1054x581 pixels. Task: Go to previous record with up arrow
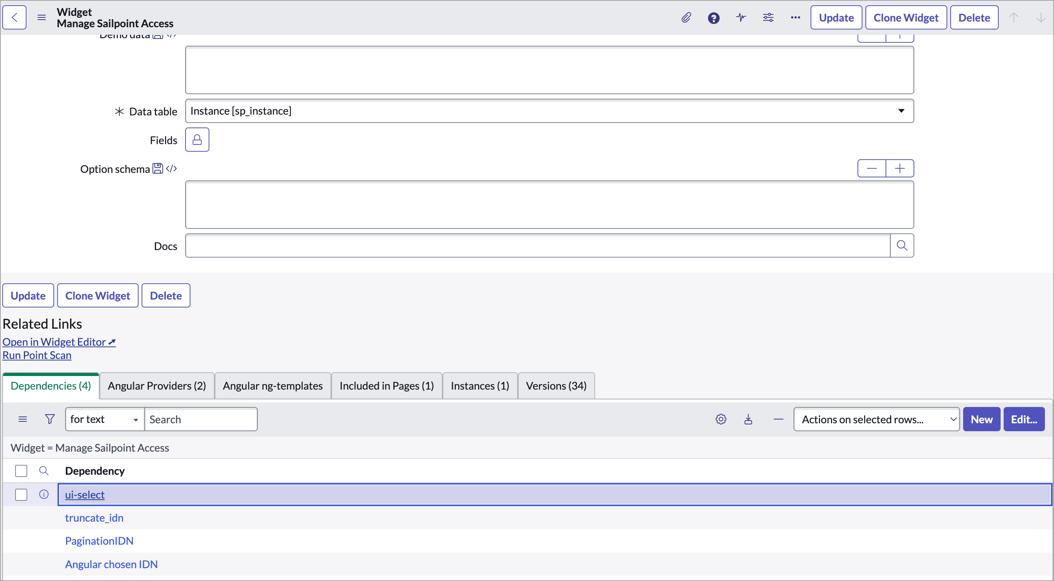tap(1013, 17)
